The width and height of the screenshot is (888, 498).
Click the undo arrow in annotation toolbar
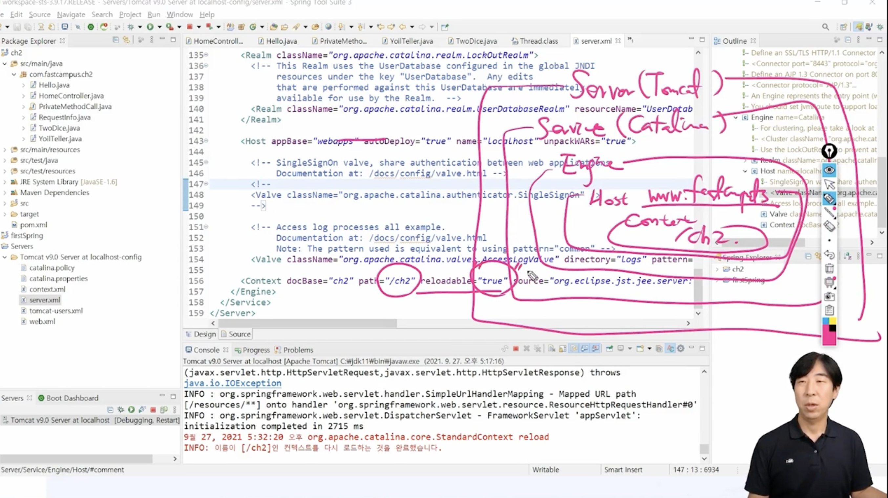point(829,254)
